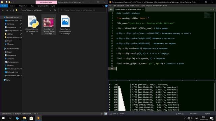This screenshot has height=121, width=216.
Task: Open Sublime Text File menu
Action: 110,6
